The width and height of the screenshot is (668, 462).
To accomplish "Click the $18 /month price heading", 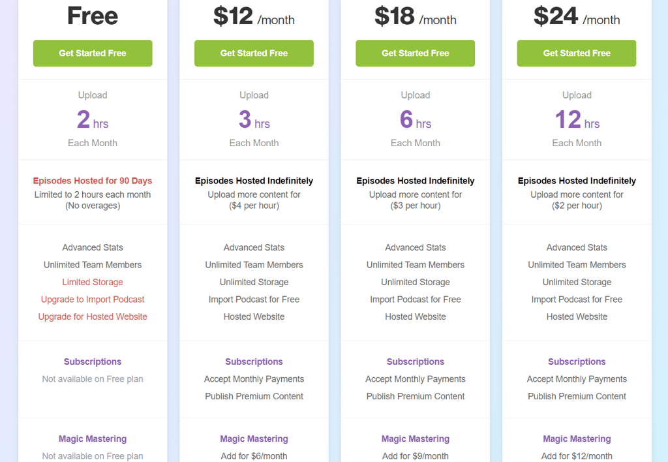I will point(416,16).
